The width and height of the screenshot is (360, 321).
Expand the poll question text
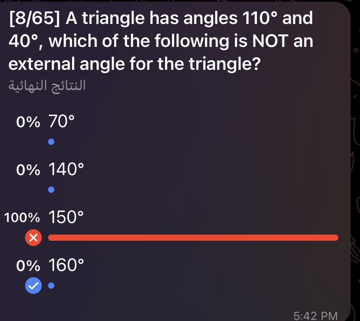pos(160,40)
